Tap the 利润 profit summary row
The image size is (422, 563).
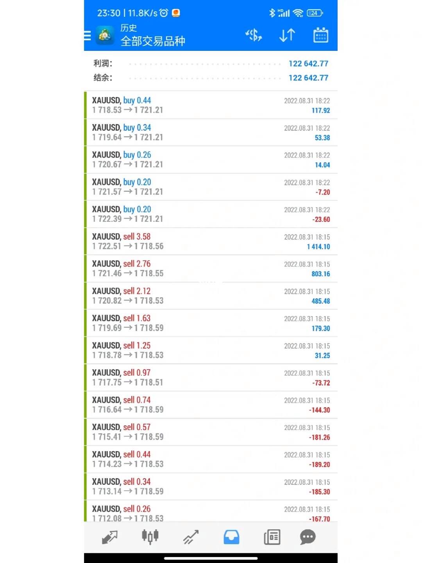[211, 63]
